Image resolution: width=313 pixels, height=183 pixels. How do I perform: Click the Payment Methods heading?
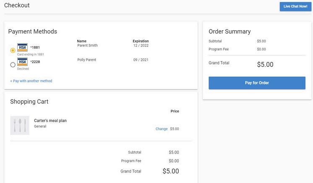pyautogui.click(x=33, y=31)
